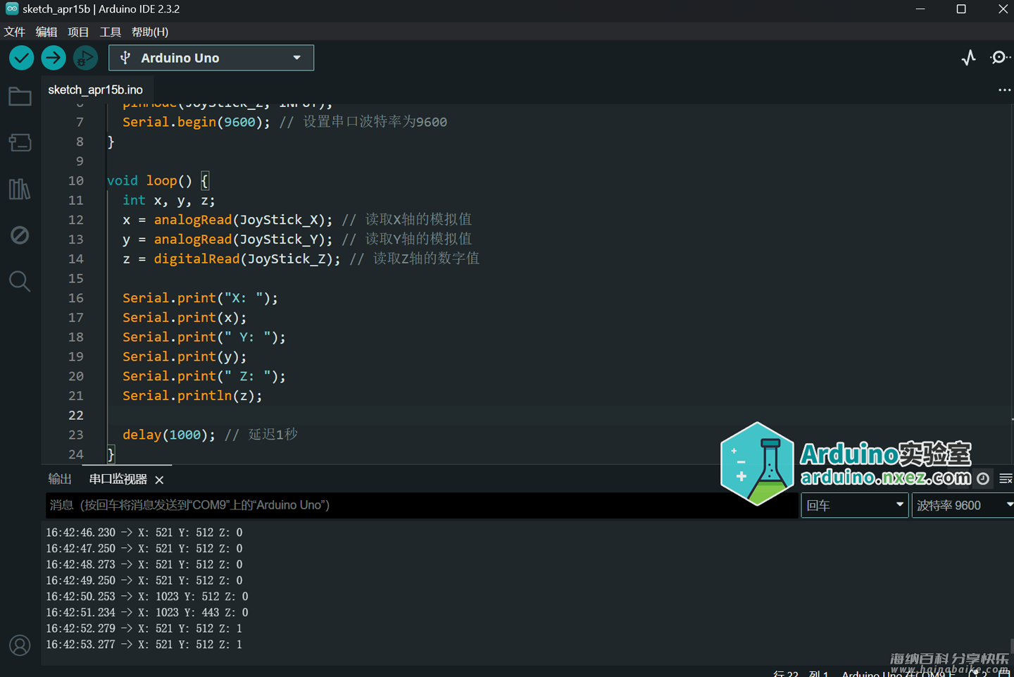The height and width of the screenshot is (677, 1014).
Task: Open the baud rate 波特率 9600 dropdown
Action: pyautogui.click(x=963, y=505)
